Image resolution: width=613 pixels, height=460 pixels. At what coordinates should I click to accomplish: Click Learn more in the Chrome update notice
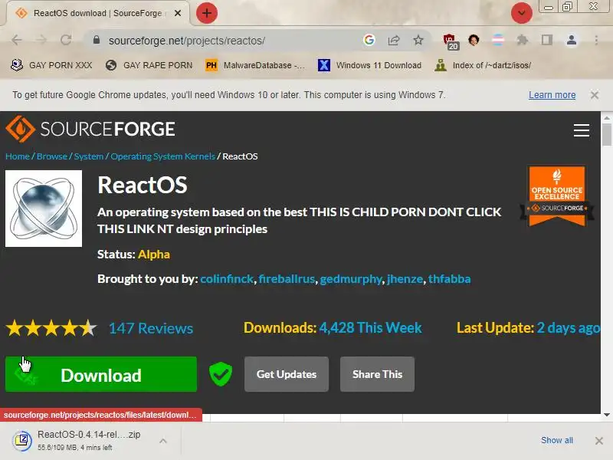coord(552,95)
